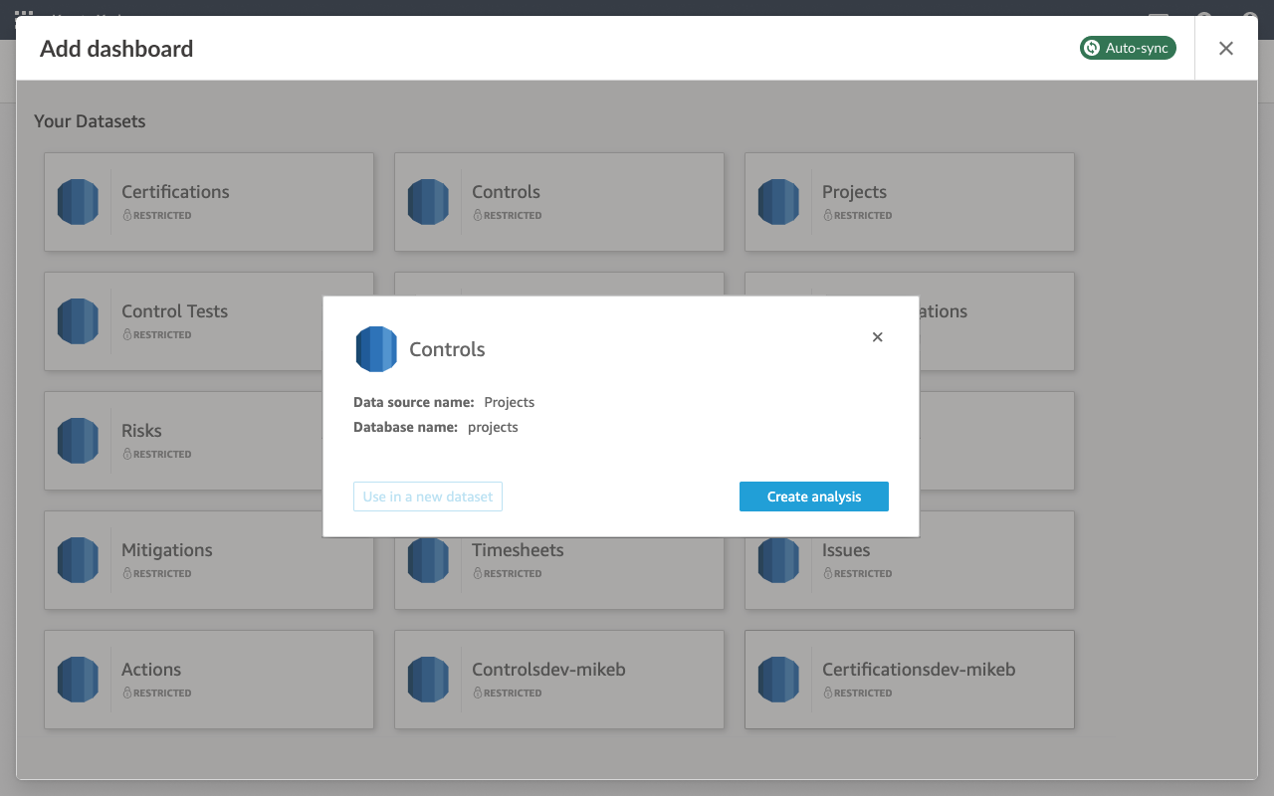
Task: Select the Controls dataset card title
Action: tap(506, 192)
